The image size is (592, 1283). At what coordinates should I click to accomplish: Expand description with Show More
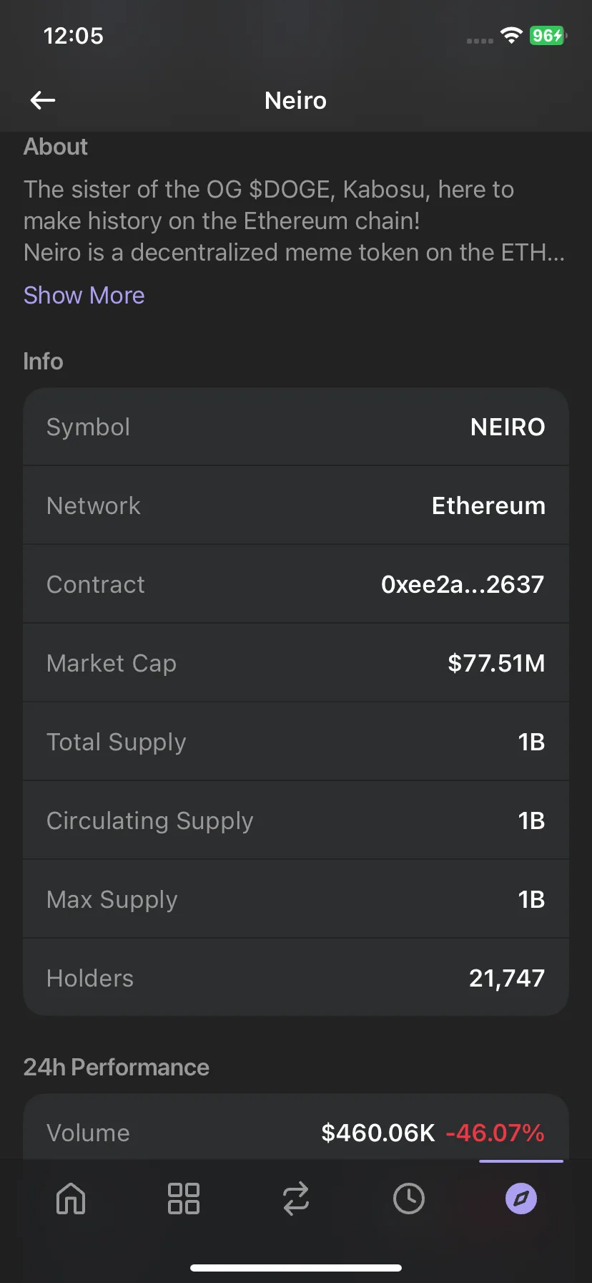[84, 295]
